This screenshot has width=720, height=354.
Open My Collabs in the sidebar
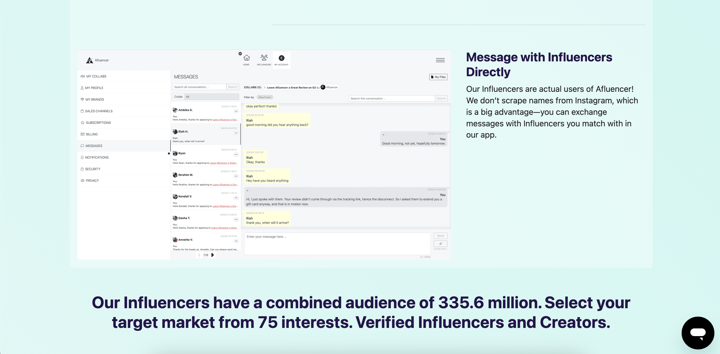click(124, 76)
